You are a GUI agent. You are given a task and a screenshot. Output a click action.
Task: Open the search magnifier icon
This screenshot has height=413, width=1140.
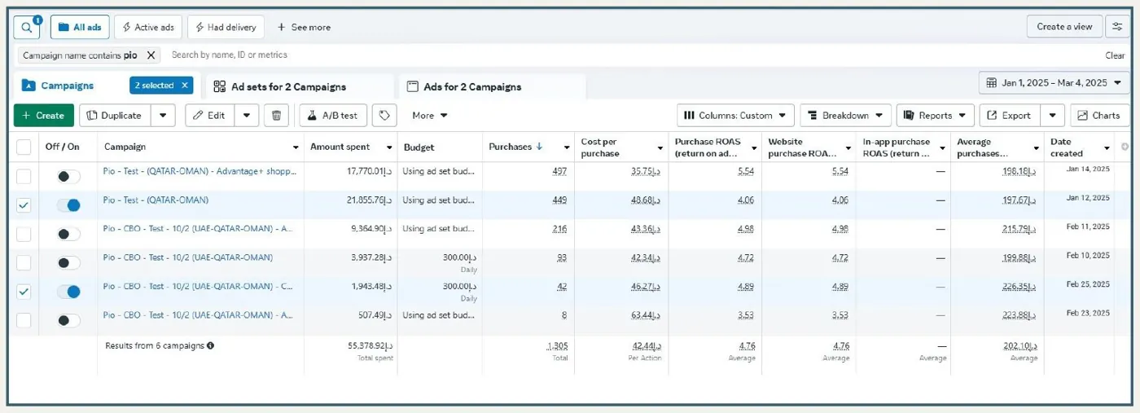coord(27,27)
